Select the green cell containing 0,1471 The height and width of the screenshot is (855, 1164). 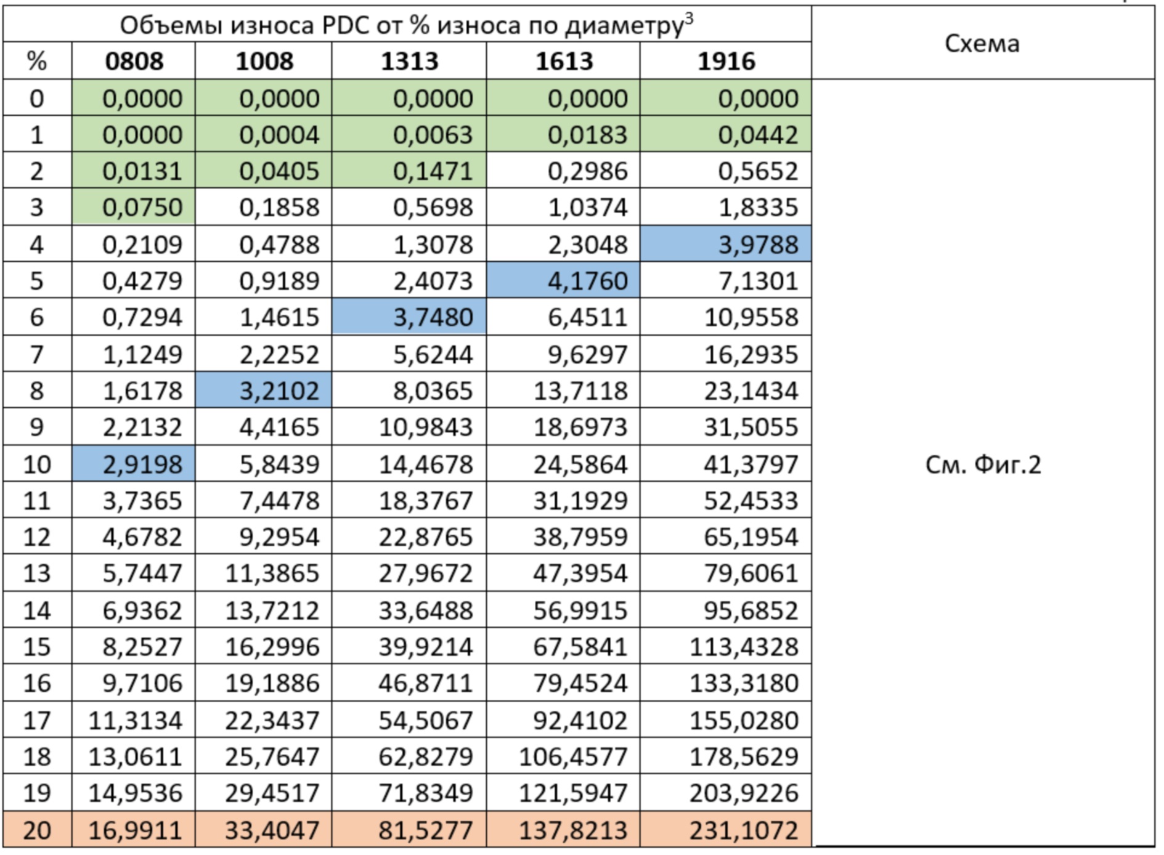[x=409, y=171]
